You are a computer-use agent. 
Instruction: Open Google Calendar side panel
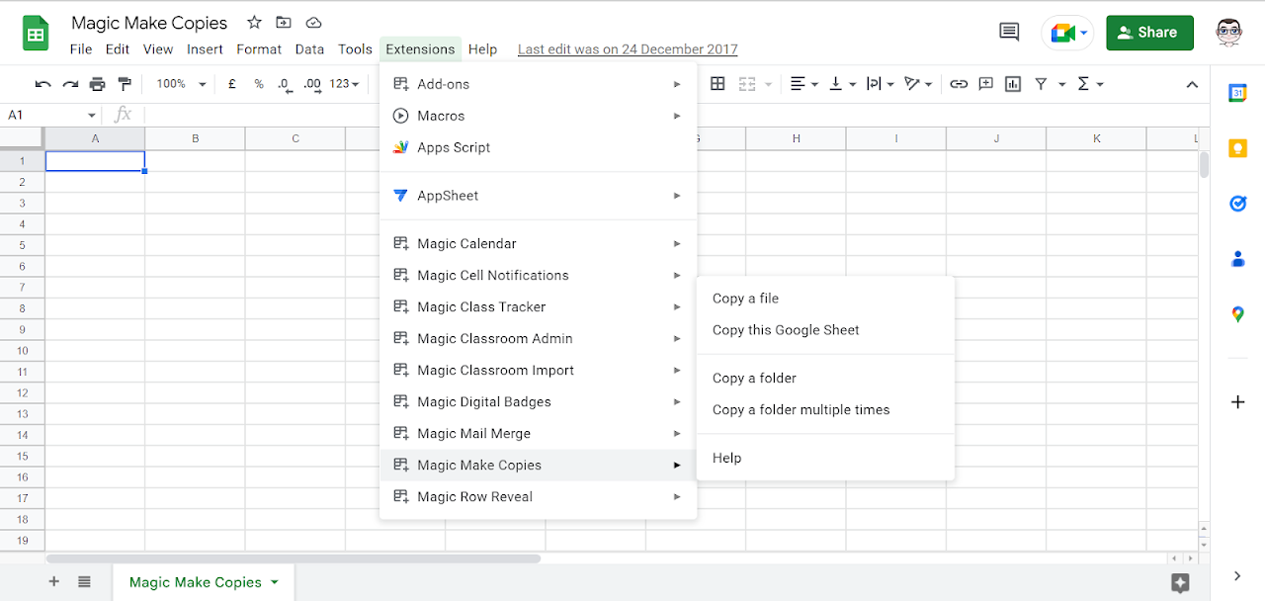coord(1237,93)
